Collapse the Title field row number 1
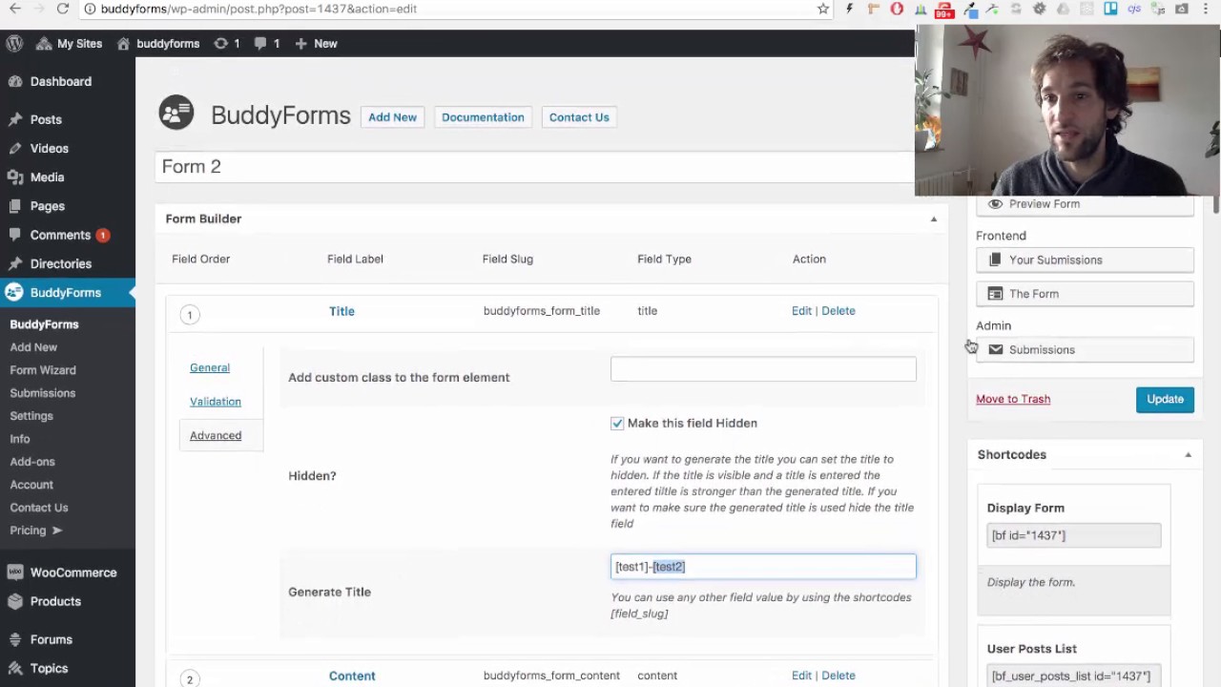This screenshot has height=687, width=1221. coord(190,315)
